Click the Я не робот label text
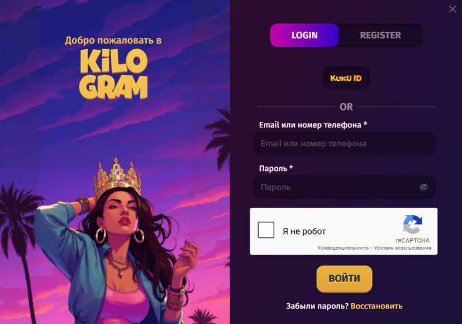The image size is (462, 324). [304, 231]
